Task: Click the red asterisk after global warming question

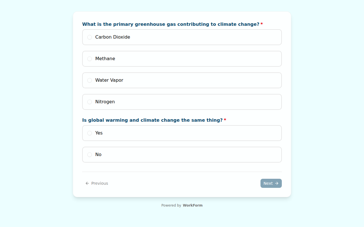Action: 225,120
